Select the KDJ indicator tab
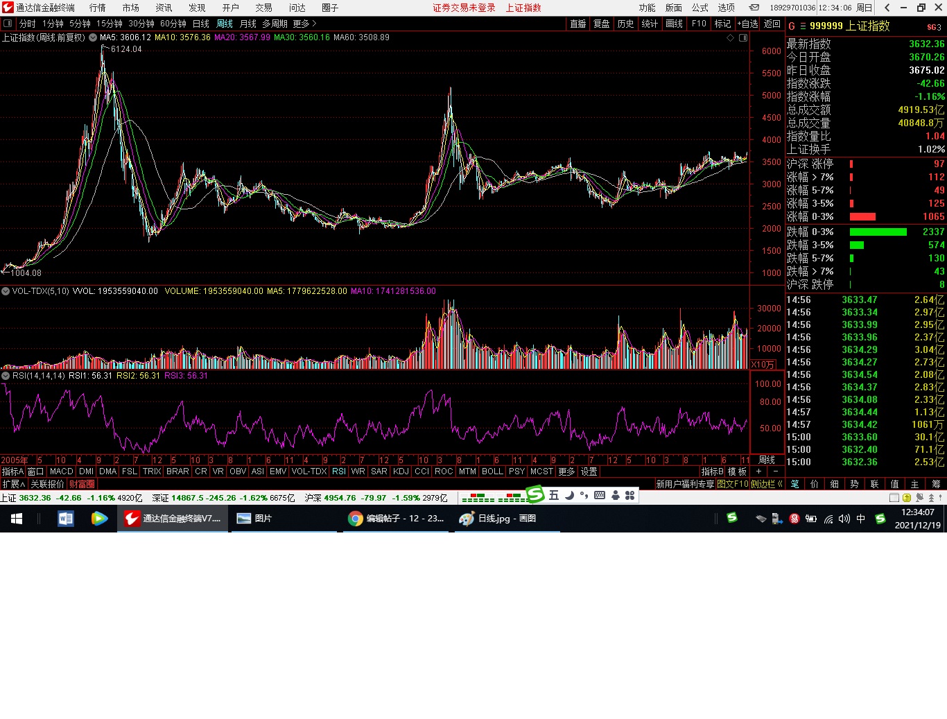Screen dimensions: 947x719 pos(401,471)
